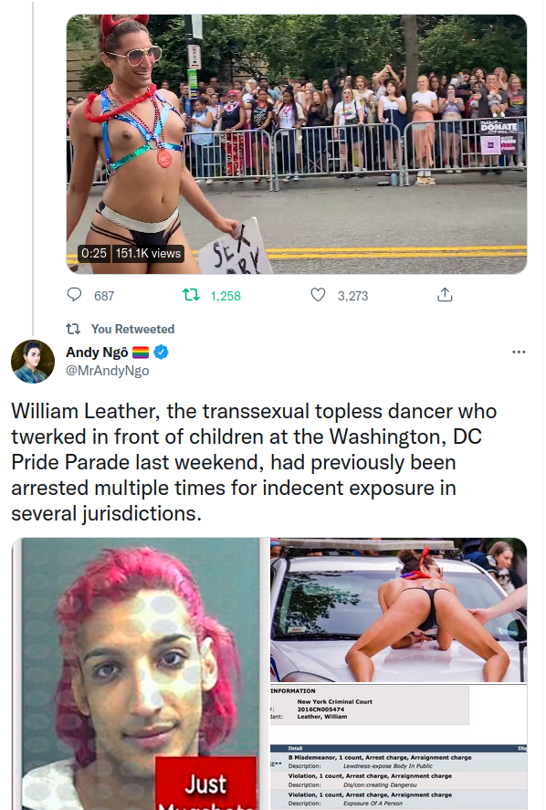
Task: Open the New York Criminal Court record image
Action: pos(398,747)
